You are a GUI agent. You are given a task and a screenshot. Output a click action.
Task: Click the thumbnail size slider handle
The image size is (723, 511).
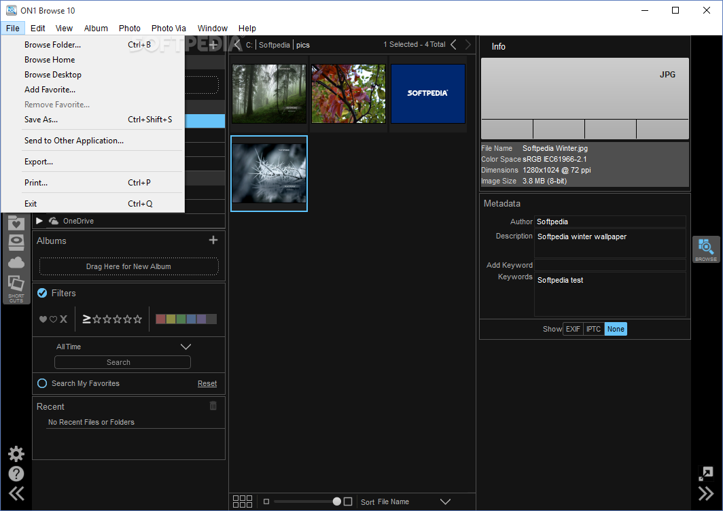[336, 501]
